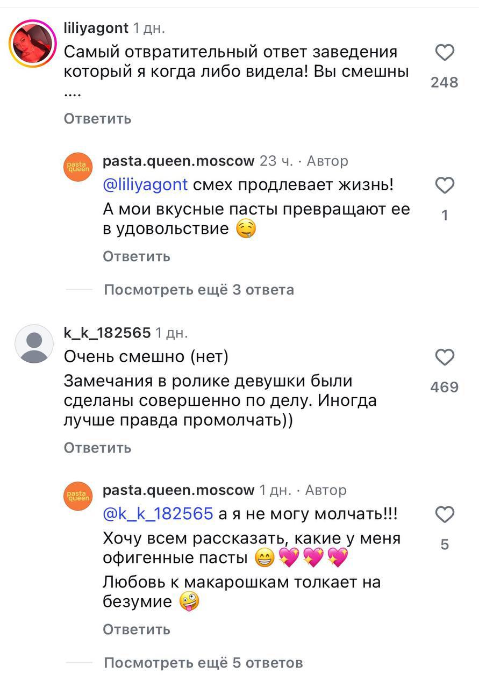Image resolution: width=479 pixels, height=688 pixels.
Task: Reply to liliyagont's comment via 'Ответить'
Action: pyautogui.click(x=97, y=118)
